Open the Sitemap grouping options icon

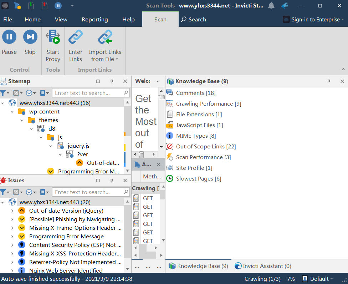18,93
